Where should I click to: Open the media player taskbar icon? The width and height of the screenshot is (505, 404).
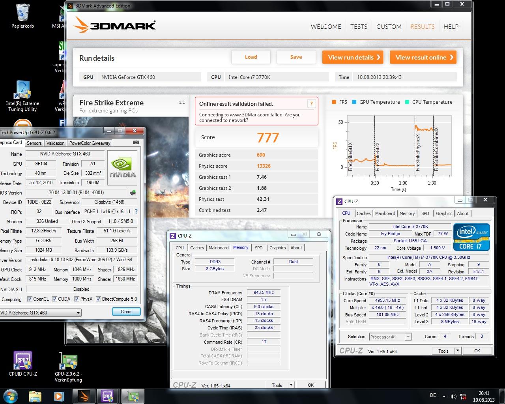[59, 396]
